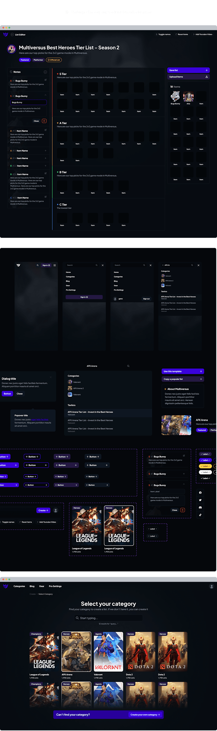Click search icon in the wide AFK Arena bar

[x=128, y=366]
